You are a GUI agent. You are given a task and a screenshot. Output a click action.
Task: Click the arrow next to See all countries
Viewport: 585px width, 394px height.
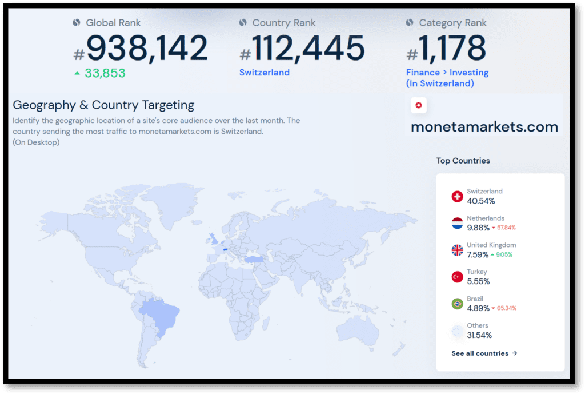(x=515, y=353)
